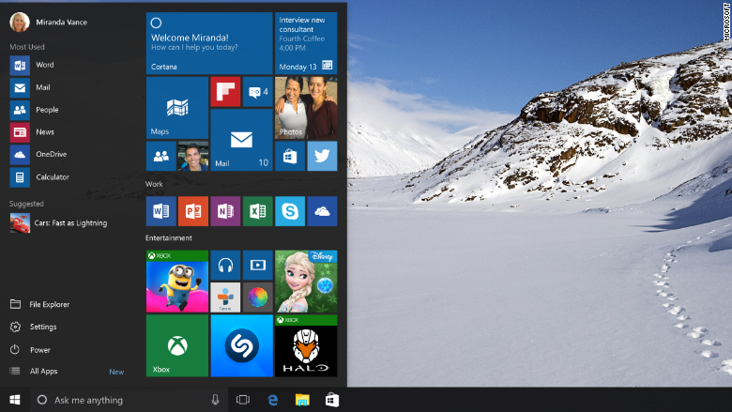Open the messaging tile with 4 notifications

258,92
